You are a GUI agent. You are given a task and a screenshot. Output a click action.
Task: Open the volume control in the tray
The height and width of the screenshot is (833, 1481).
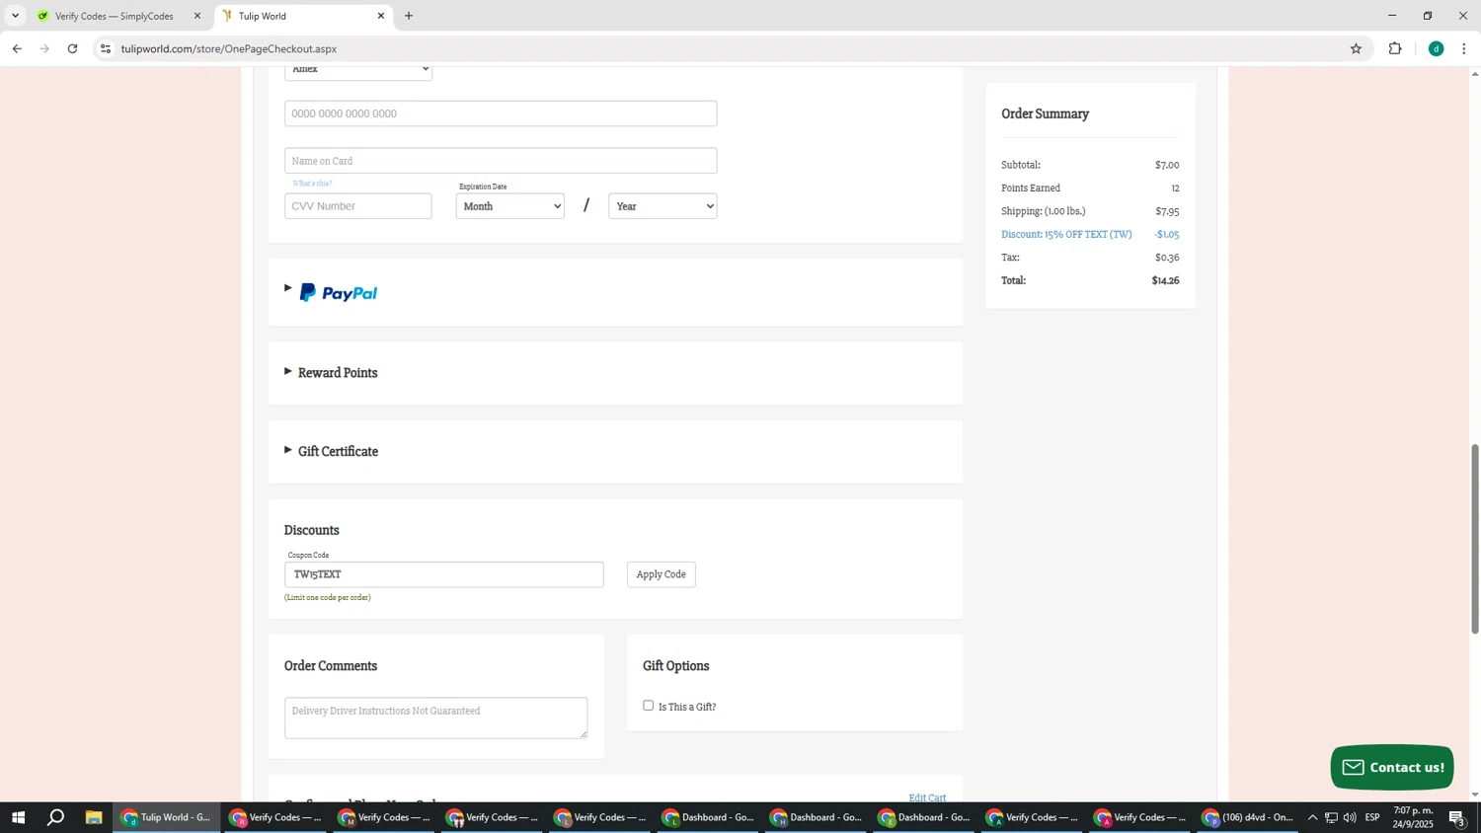(x=1350, y=817)
